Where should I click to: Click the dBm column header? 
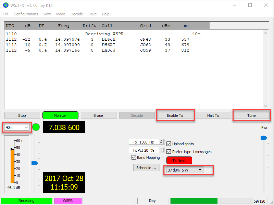[166, 26]
